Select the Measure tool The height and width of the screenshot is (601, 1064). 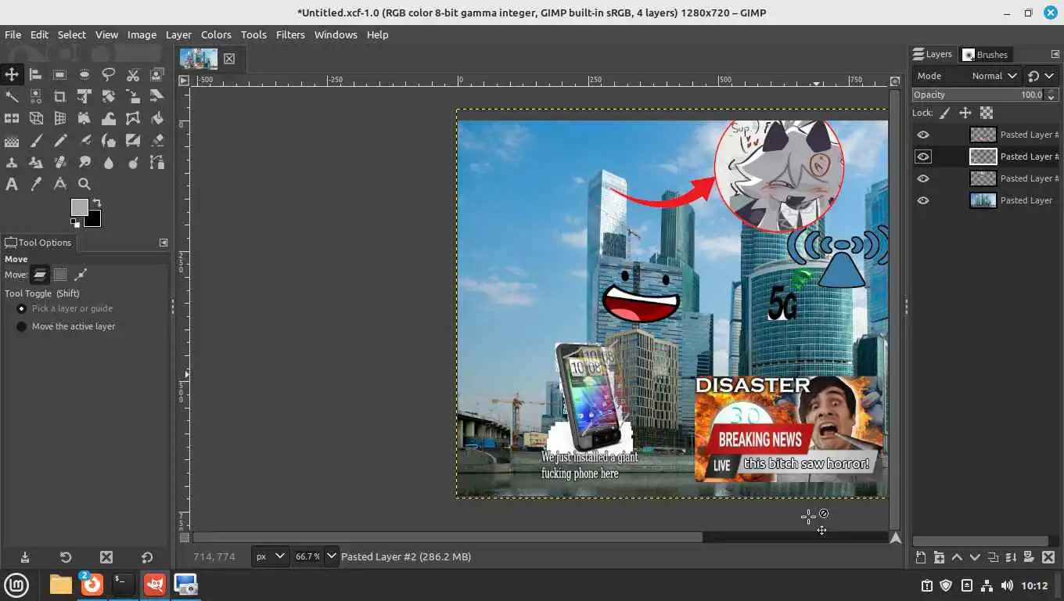[59, 185]
